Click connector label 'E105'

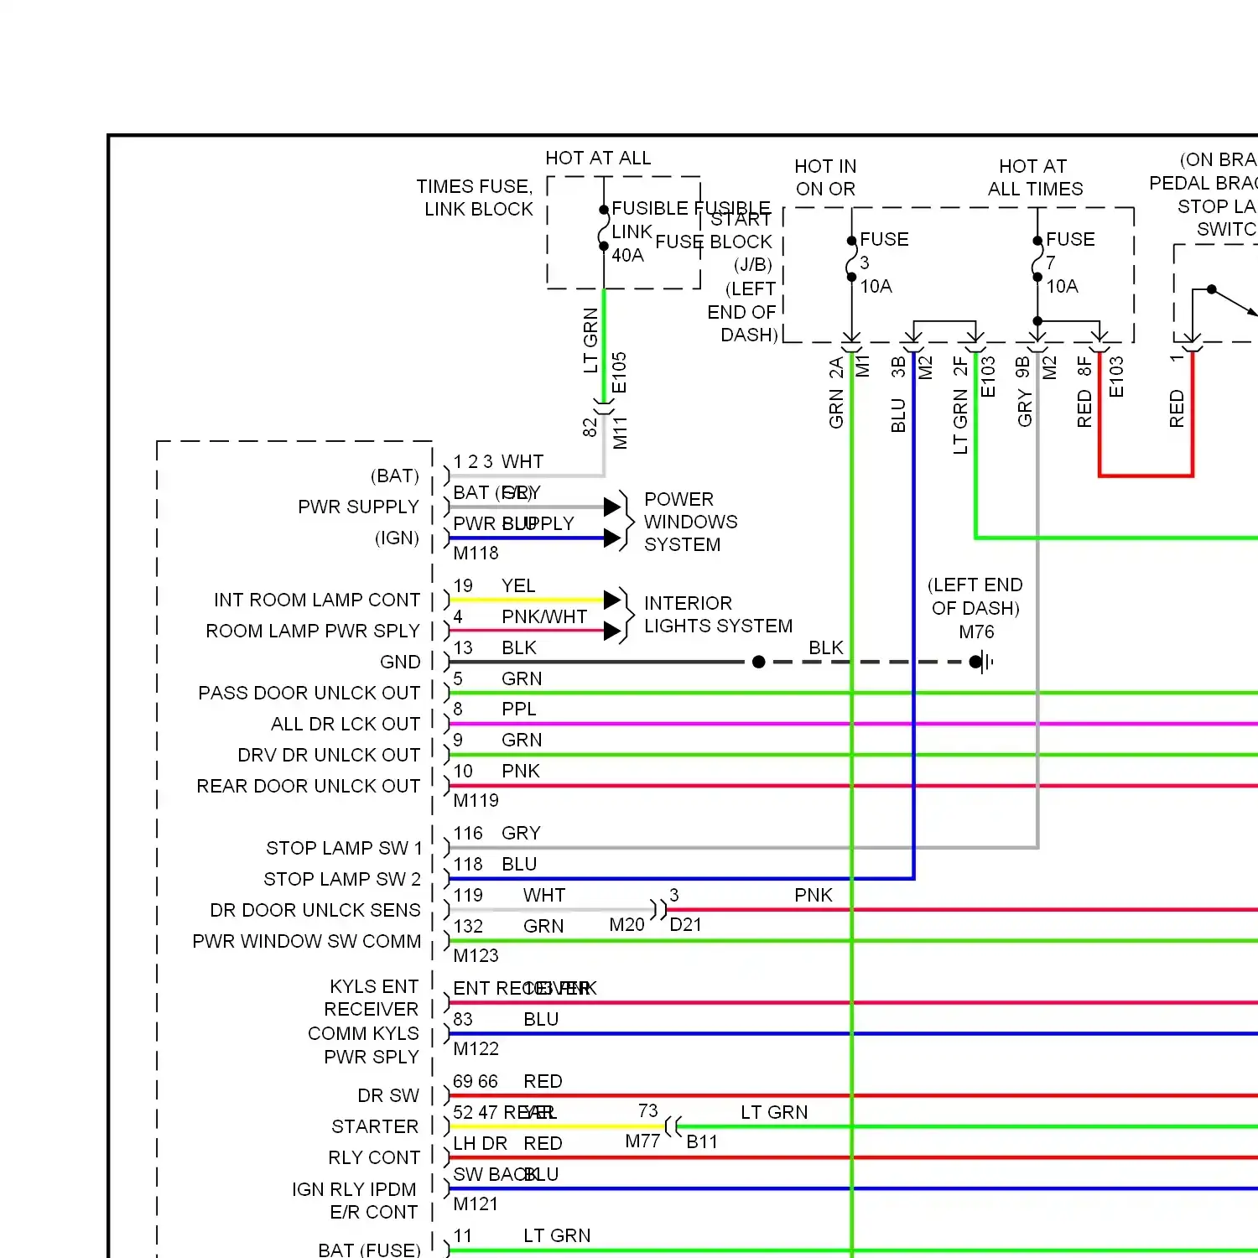(x=619, y=372)
